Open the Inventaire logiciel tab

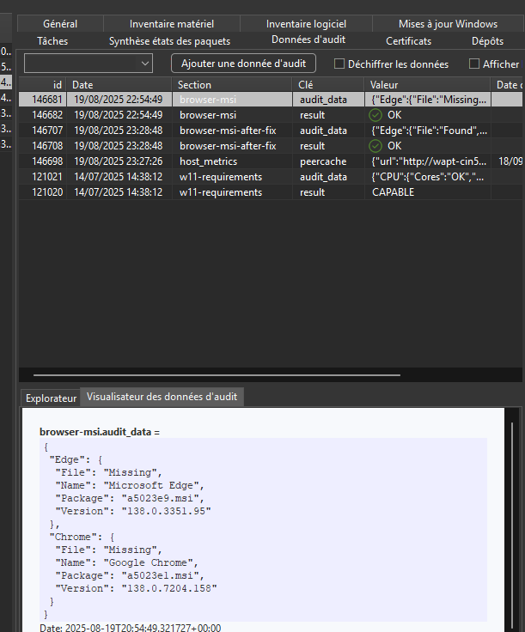point(306,24)
